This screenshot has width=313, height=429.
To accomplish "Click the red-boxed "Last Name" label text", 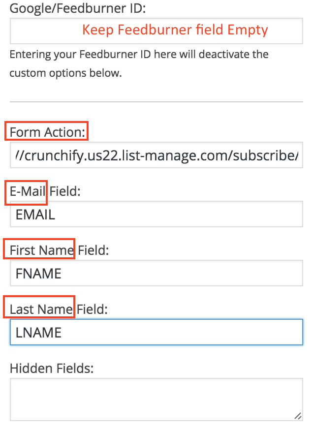I will tap(41, 309).
